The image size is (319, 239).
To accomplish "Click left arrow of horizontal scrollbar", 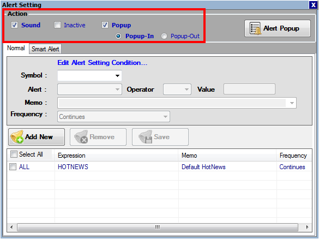I will tap(11, 227).
